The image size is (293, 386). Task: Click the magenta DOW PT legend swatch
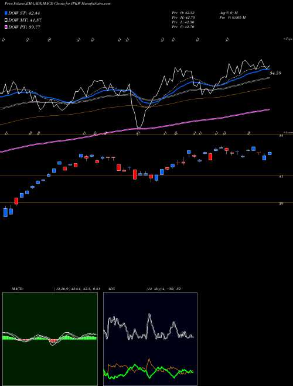pos(6,27)
